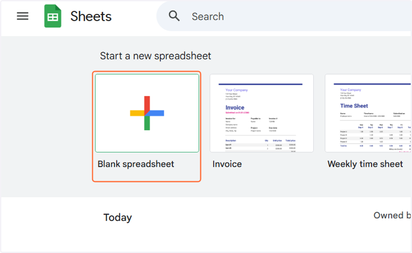The image size is (412, 253).
Task: Click the magnifying glass search icon
Action: (x=174, y=16)
